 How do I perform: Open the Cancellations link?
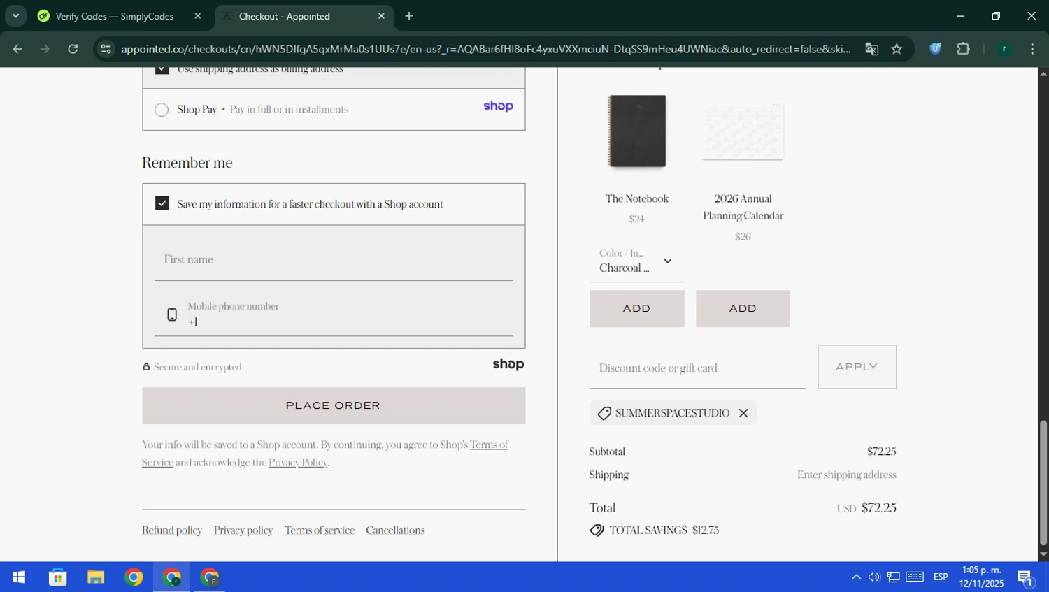pos(395,530)
